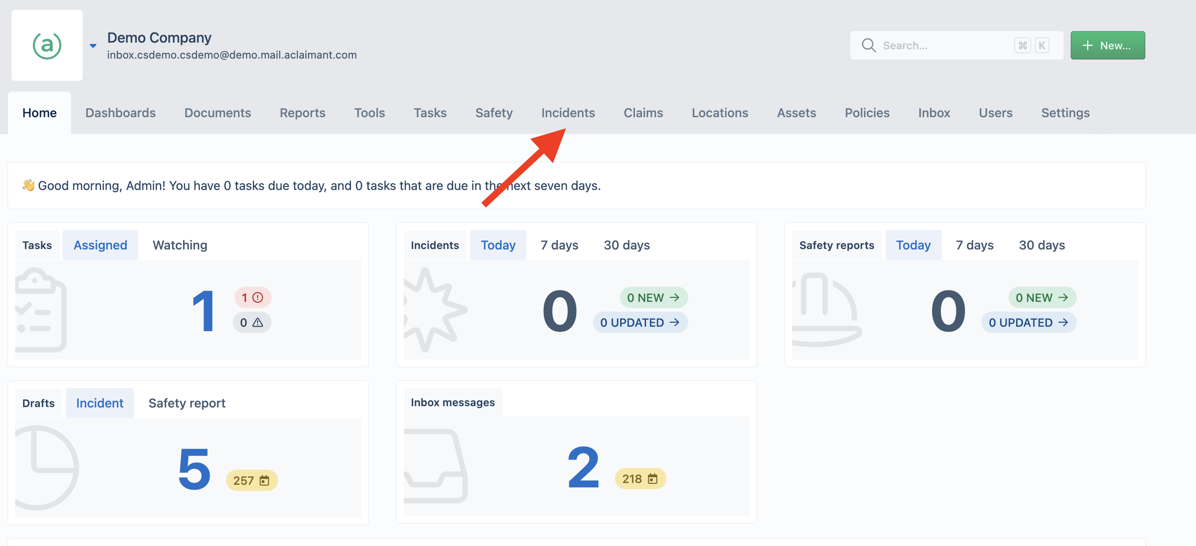Screen dimensions: 1196x546
Task: Open the Safety tab
Action: [x=494, y=113]
